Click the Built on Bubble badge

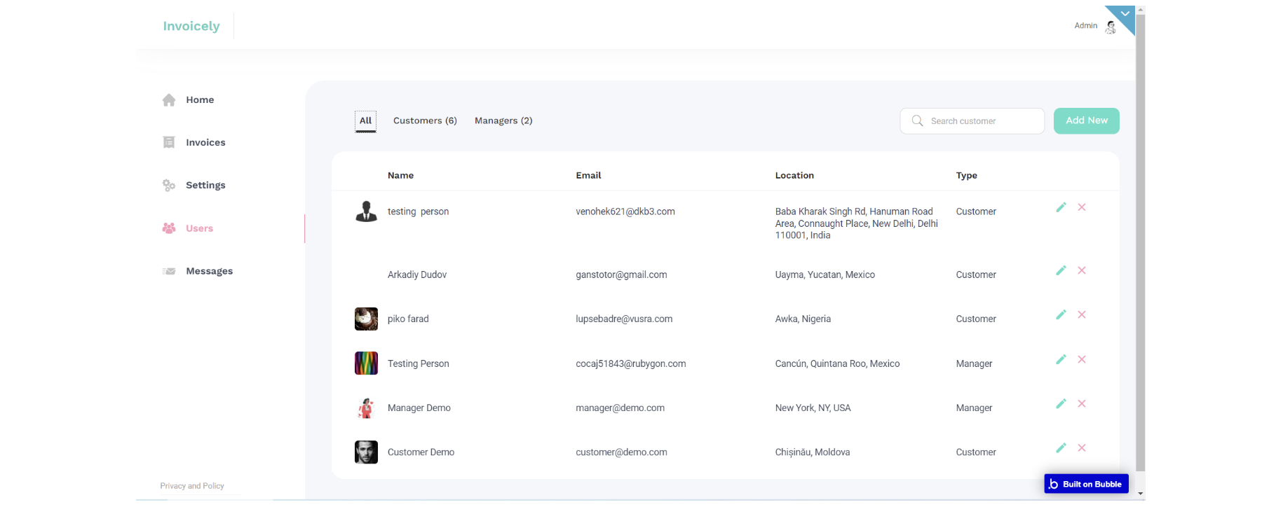(1086, 484)
